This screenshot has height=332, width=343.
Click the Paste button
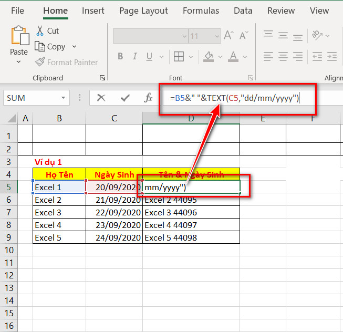[19, 40]
